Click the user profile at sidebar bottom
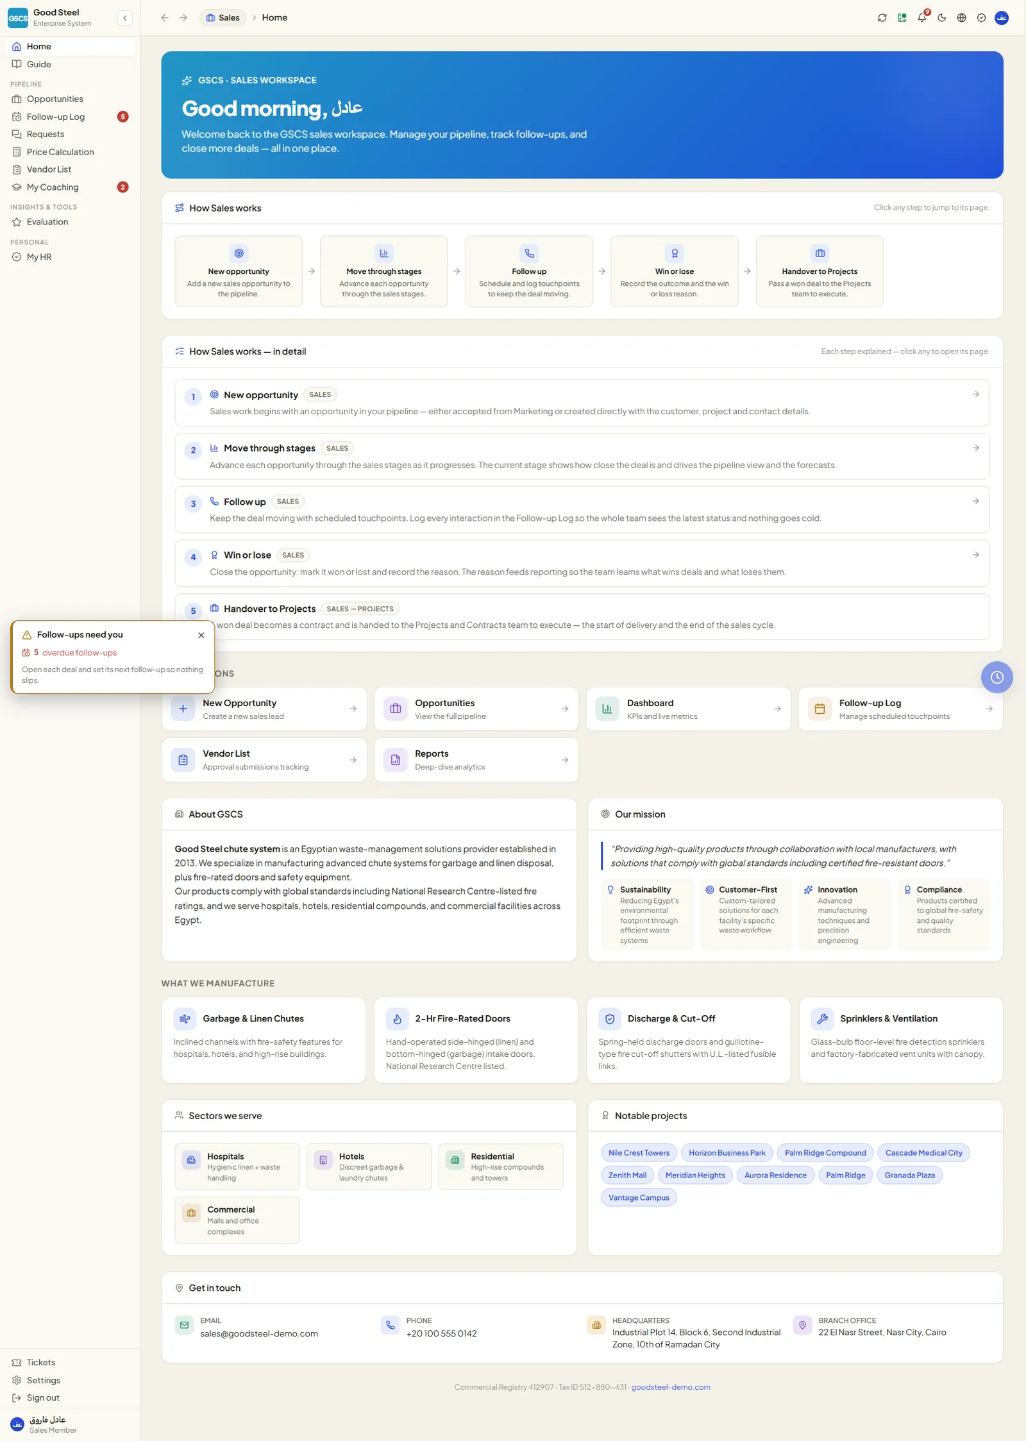 [x=70, y=1424]
